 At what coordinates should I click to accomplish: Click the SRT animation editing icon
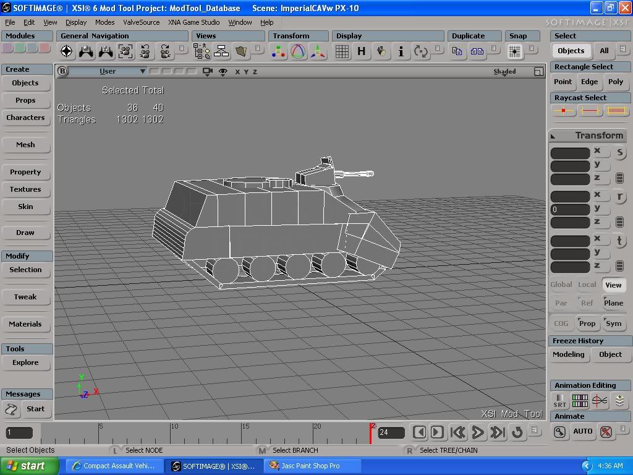(x=560, y=401)
